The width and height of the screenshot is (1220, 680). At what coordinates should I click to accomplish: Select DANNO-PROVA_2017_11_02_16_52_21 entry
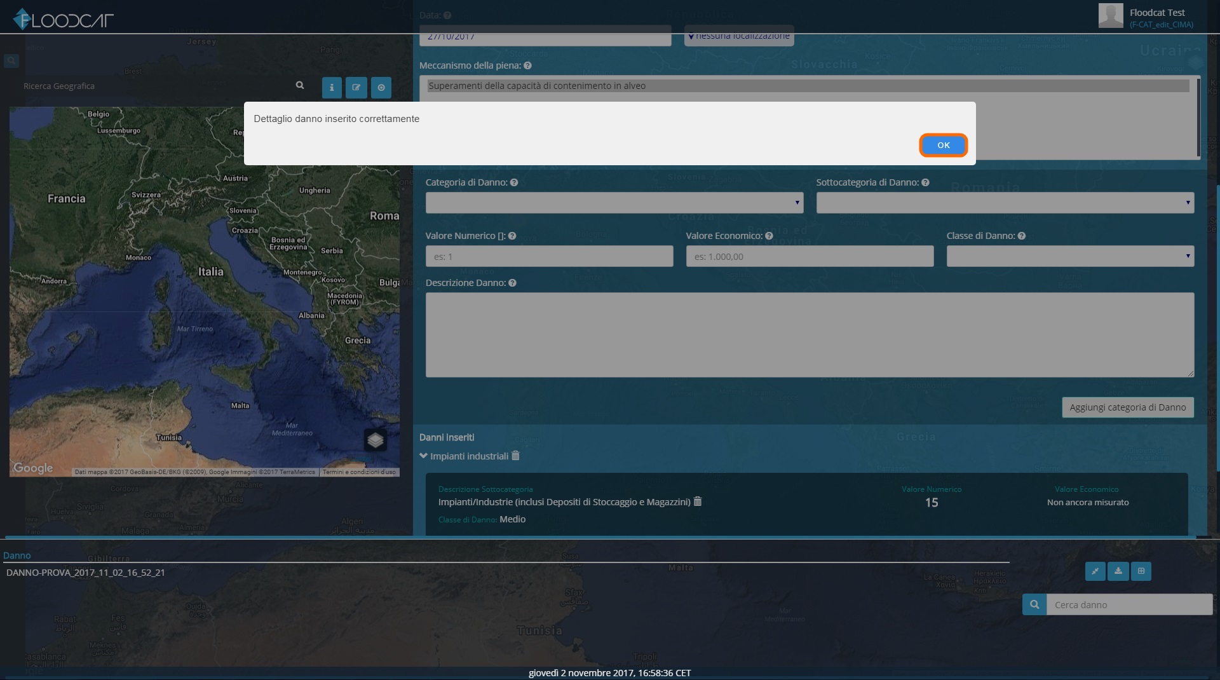[86, 573]
